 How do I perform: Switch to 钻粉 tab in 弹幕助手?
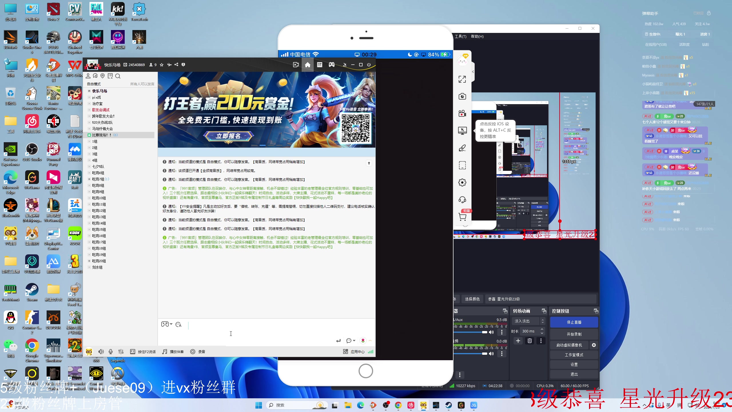706,45
